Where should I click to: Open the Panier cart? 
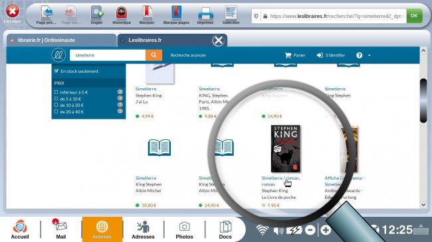tap(295, 55)
